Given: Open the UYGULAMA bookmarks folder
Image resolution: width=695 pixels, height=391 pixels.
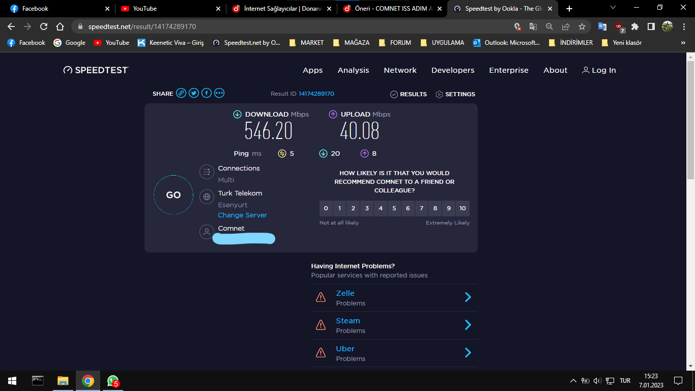Looking at the screenshot, I should click(x=443, y=43).
